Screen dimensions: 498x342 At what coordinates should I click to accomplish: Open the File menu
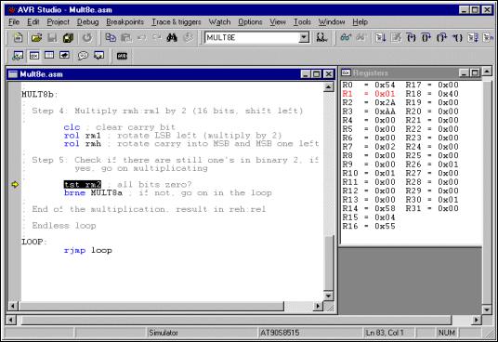tap(14, 22)
